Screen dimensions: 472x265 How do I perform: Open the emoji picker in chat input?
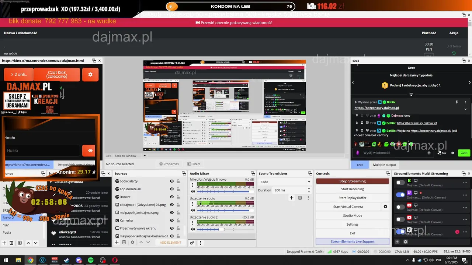coord(429,153)
